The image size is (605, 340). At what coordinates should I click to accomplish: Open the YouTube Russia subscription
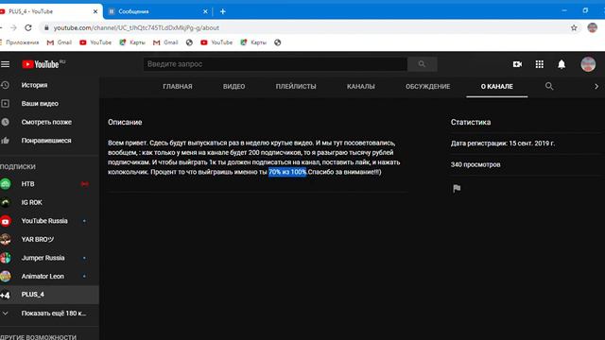pyautogui.click(x=49, y=221)
